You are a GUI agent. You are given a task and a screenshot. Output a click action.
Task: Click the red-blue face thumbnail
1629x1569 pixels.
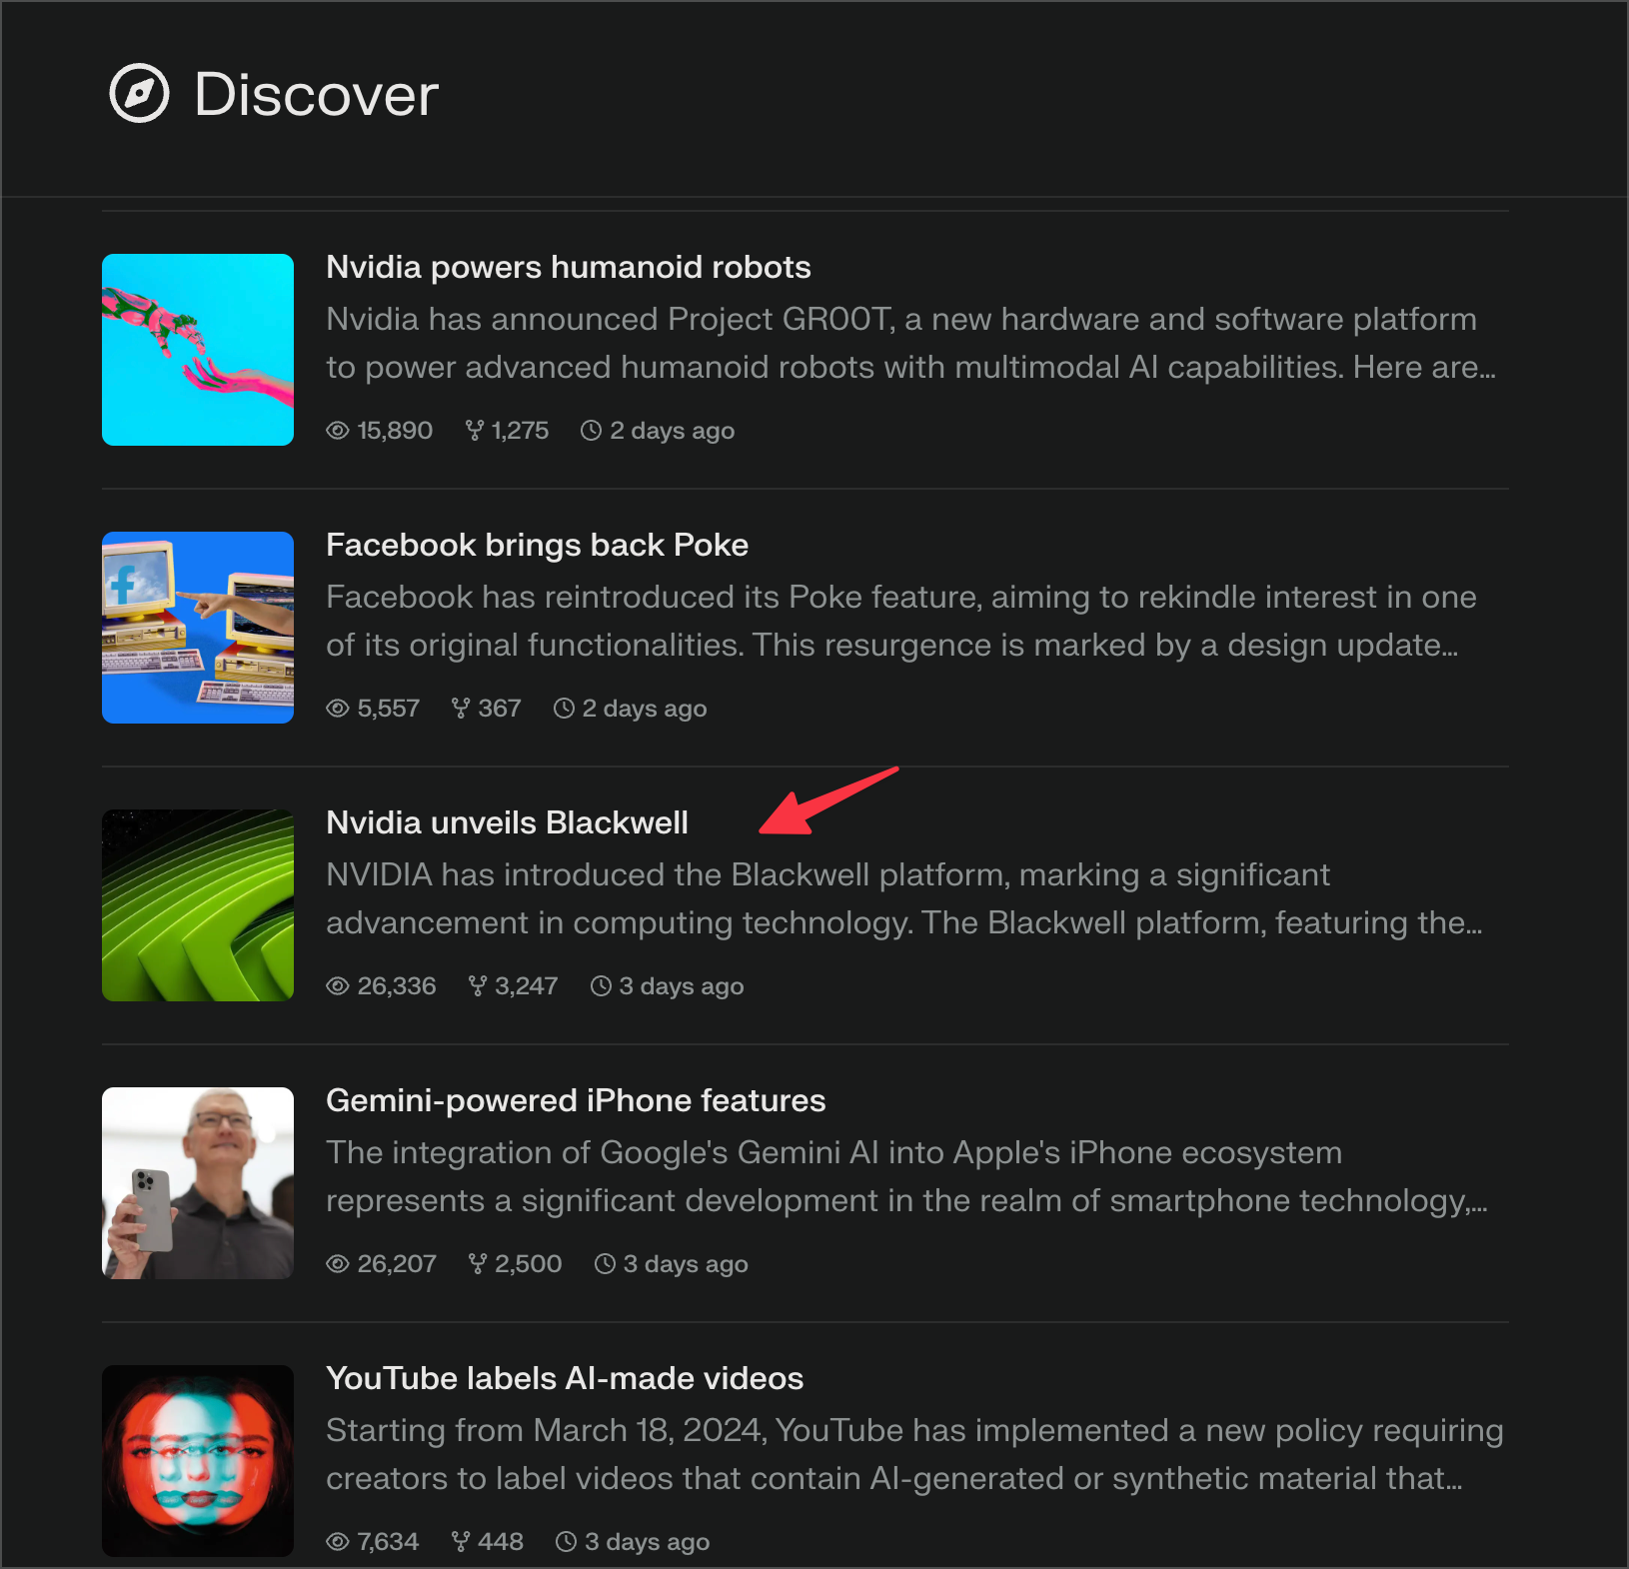tap(198, 1461)
